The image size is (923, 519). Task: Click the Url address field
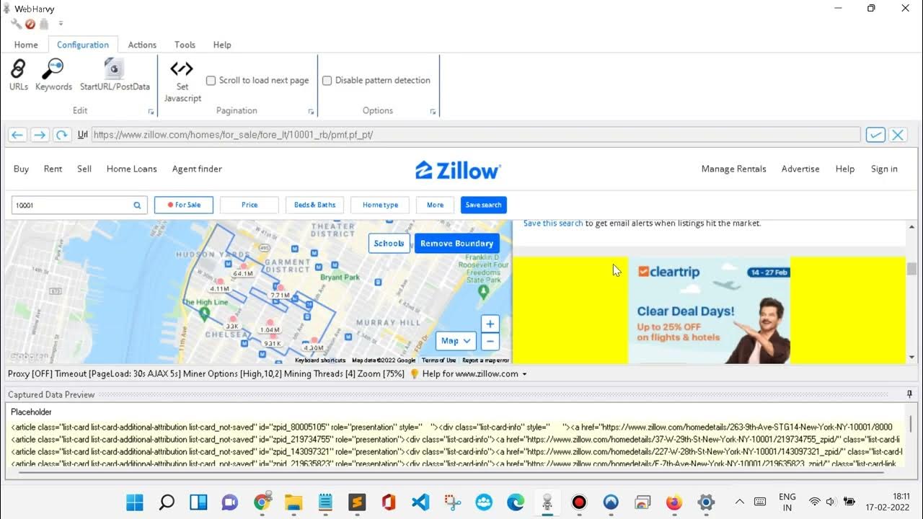pos(476,135)
